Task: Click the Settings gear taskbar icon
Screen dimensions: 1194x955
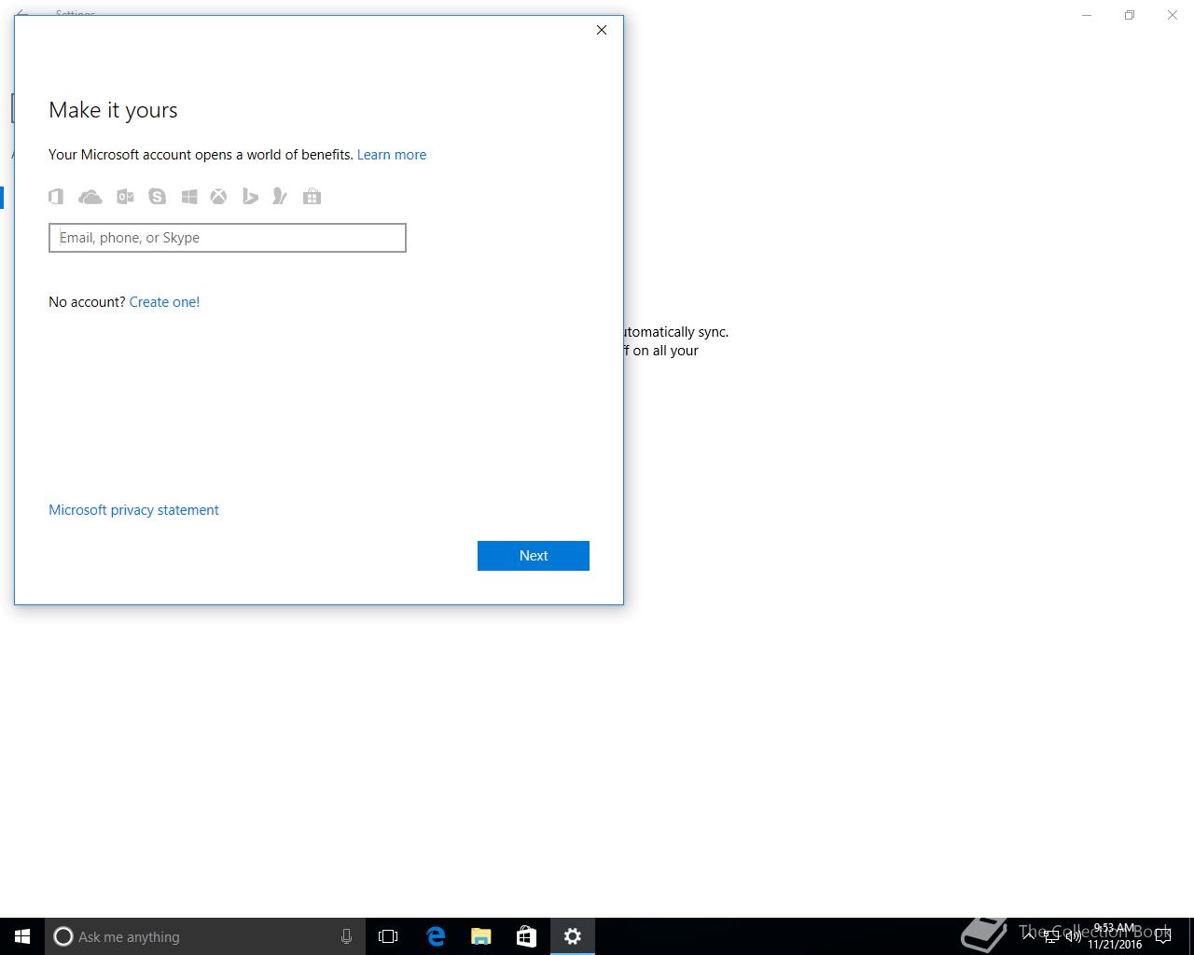Action: pos(573,936)
